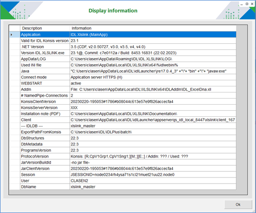Click the Installation note (PDF) path cell

tap(153, 114)
